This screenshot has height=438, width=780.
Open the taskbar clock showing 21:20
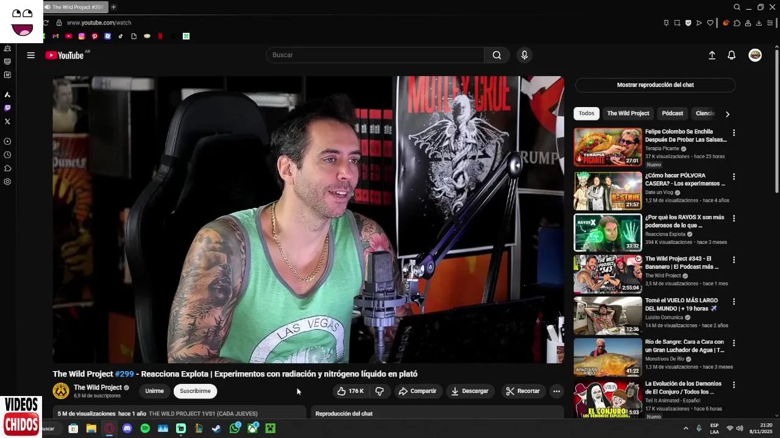(761, 428)
